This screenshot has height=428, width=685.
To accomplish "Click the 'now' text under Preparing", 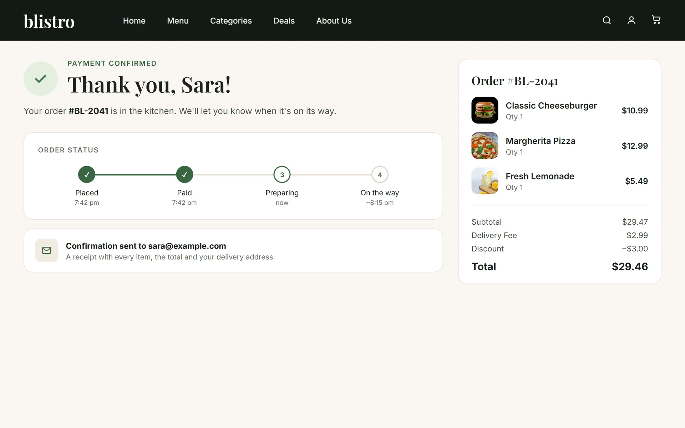I will 282,203.
